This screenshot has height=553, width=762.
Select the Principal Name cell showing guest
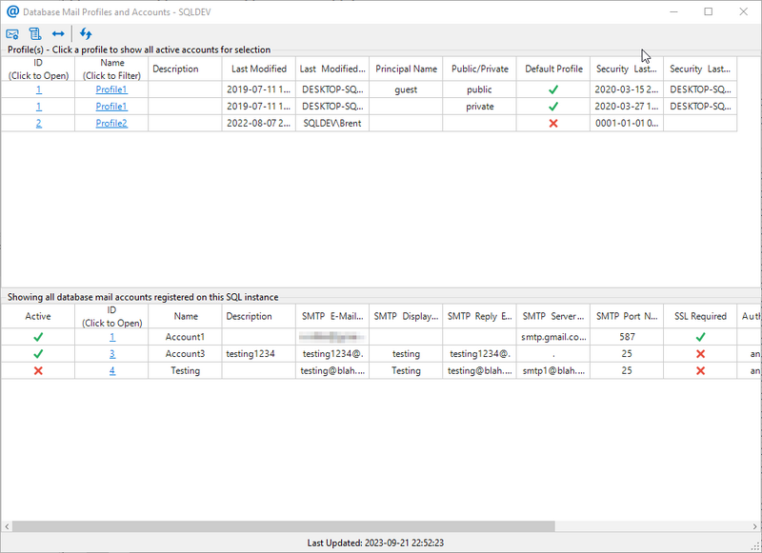(x=406, y=89)
